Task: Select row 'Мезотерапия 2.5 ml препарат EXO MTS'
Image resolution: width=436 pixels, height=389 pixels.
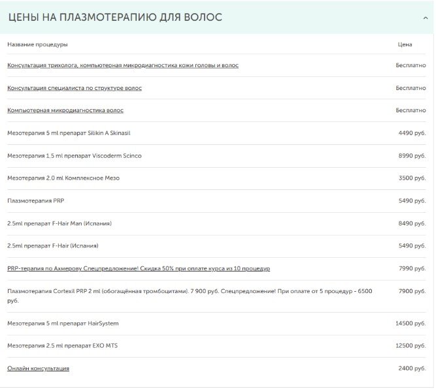Action: coord(216,346)
